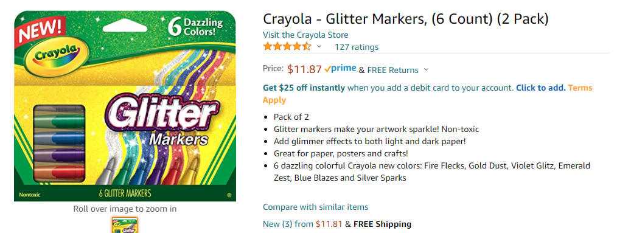This screenshot has width=617, height=233.
Task: Click the main Glitter Markers product image
Action: [x=125, y=106]
